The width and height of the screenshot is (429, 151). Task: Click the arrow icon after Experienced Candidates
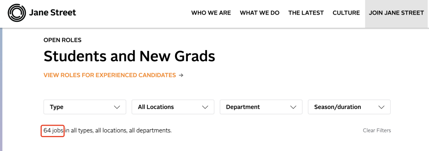181,75
